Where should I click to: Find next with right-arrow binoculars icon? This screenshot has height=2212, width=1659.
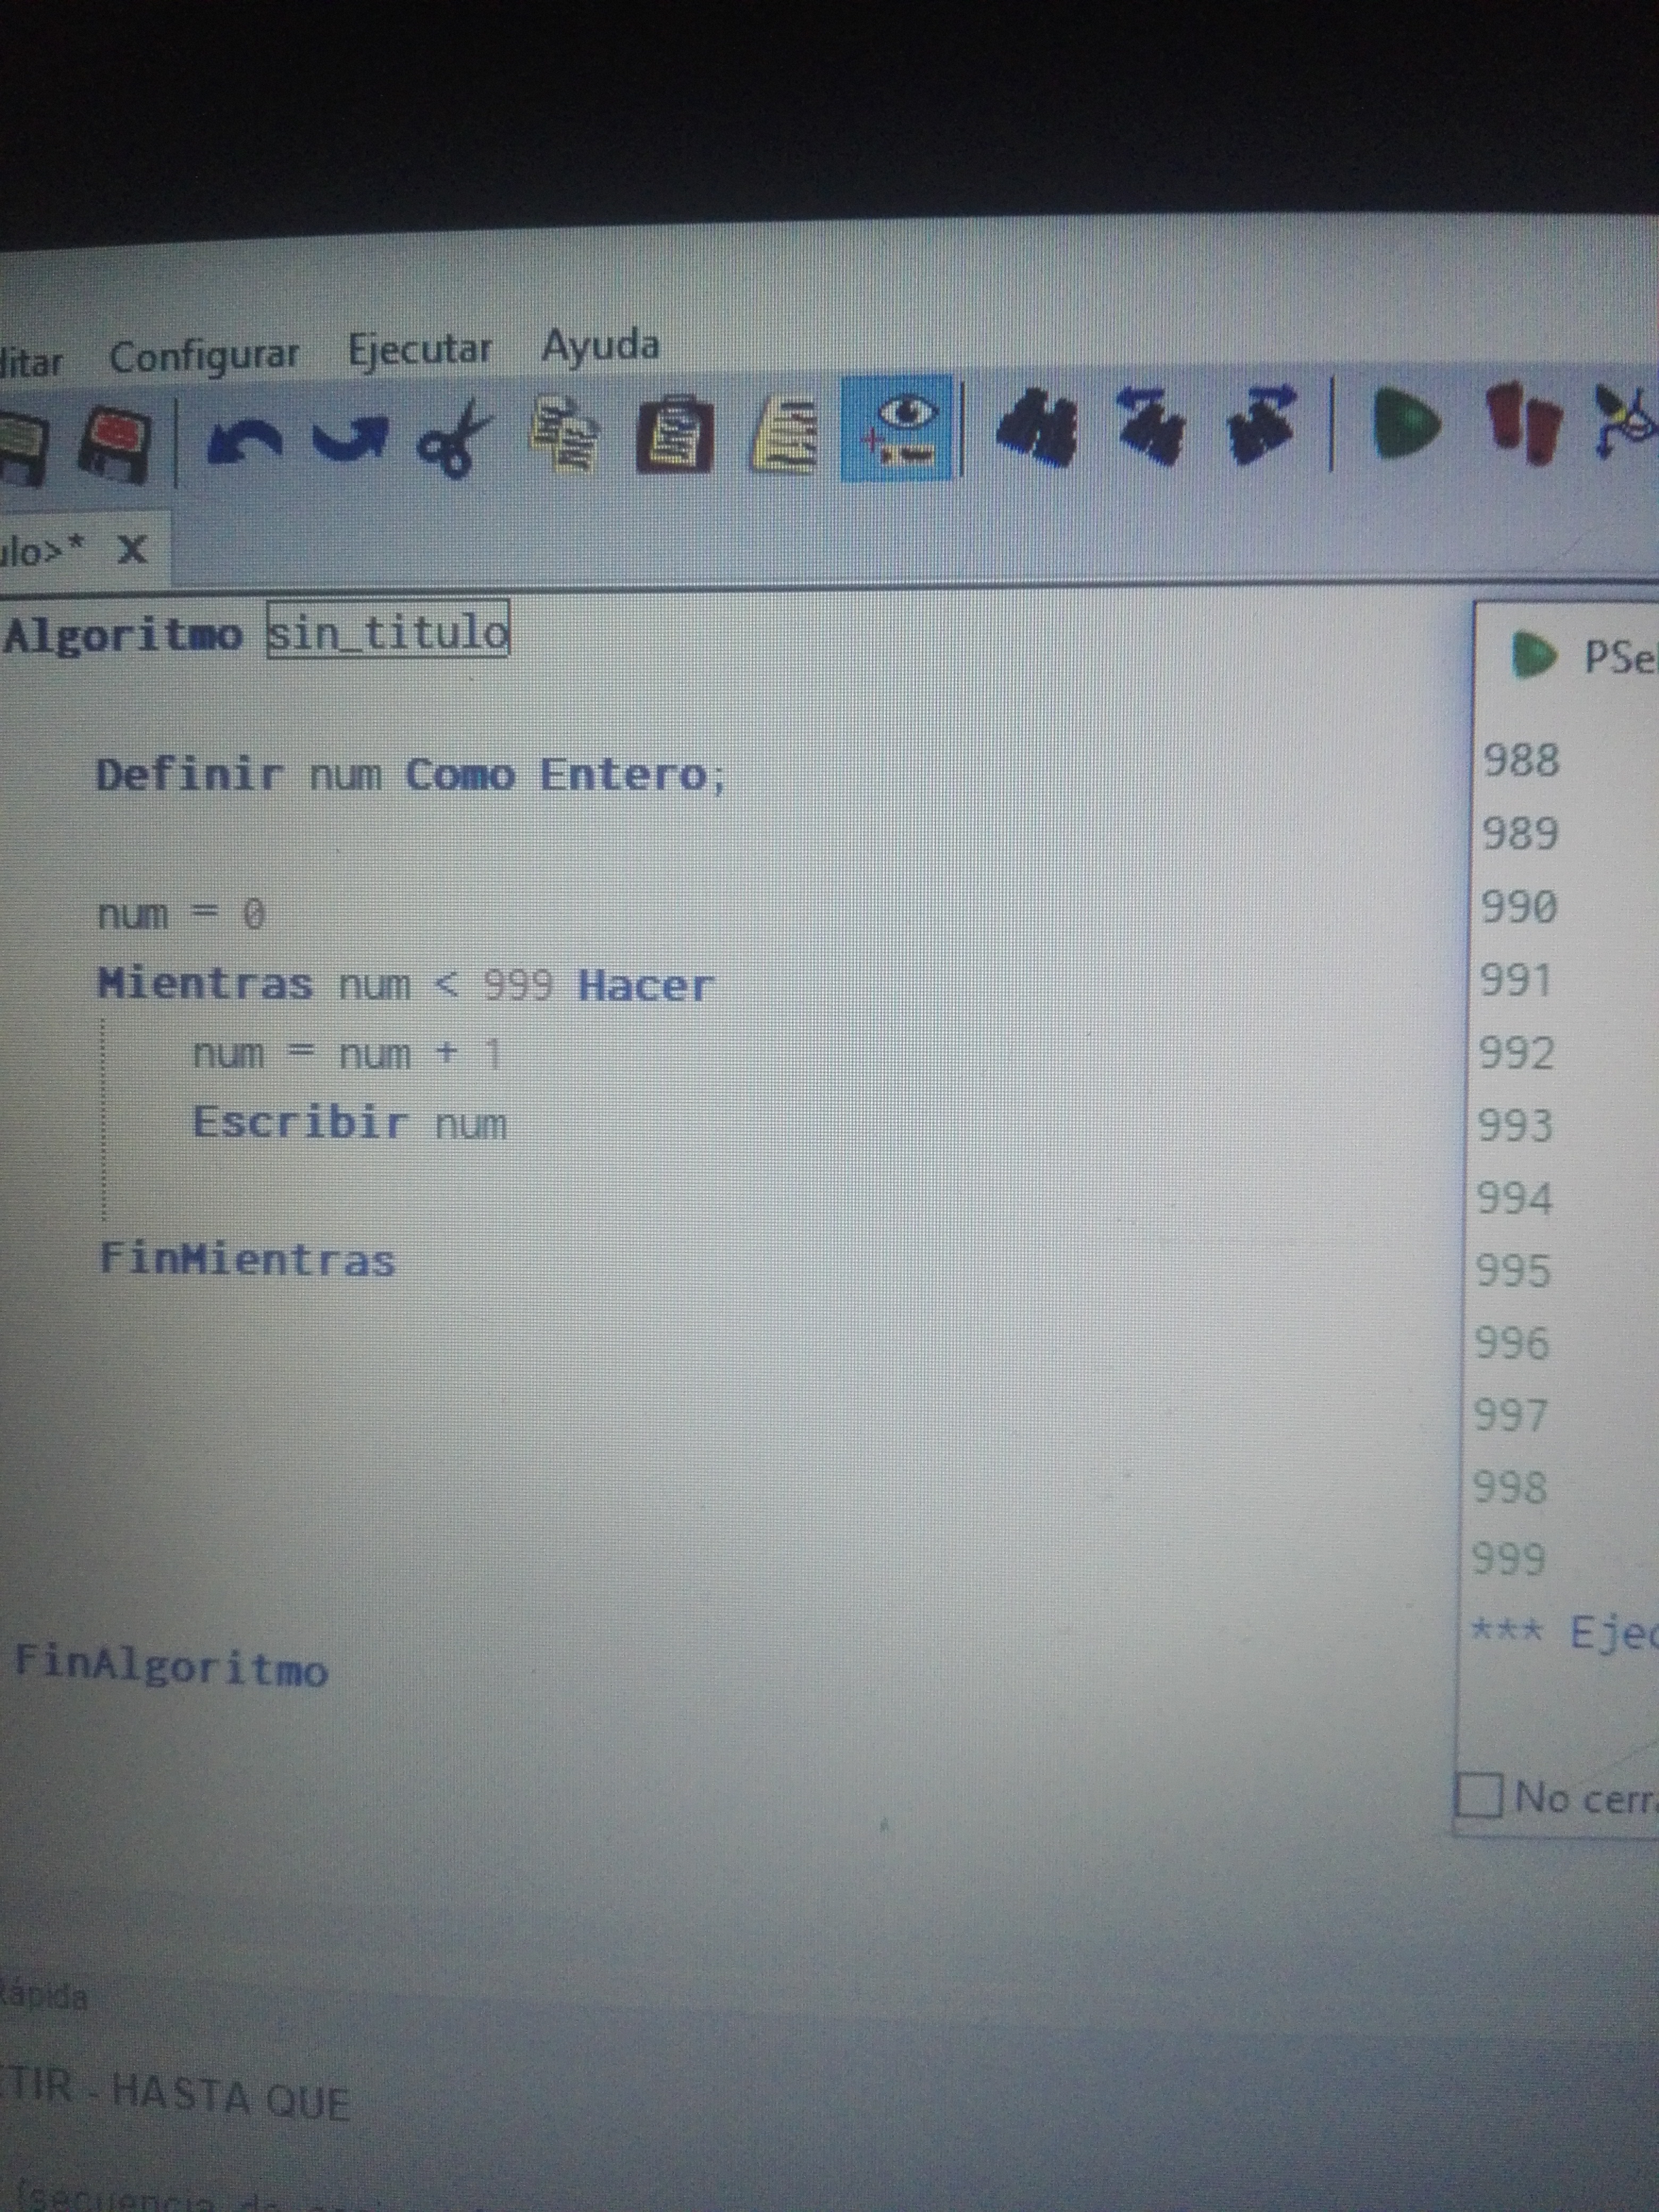[x=1261, y=425]
